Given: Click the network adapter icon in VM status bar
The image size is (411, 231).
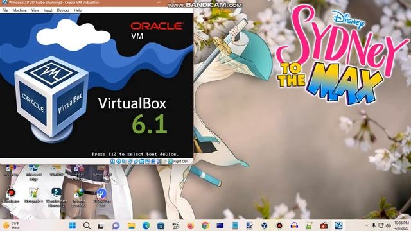Looking at the screenshot, I should (130, 161).
